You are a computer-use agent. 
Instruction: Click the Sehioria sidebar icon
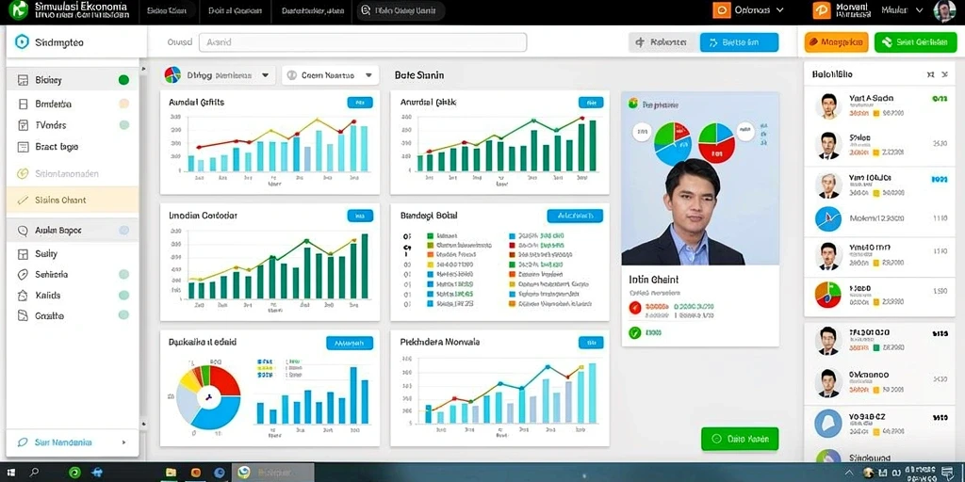point(24,275)
